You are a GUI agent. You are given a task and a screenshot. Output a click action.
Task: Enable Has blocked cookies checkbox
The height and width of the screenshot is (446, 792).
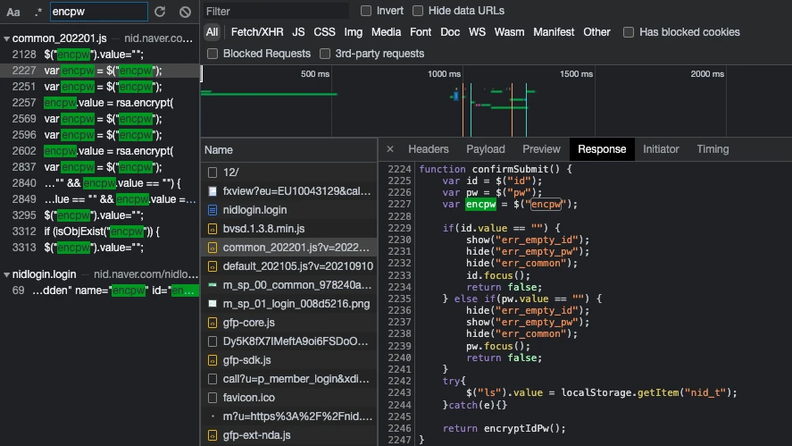coord(629,32)
